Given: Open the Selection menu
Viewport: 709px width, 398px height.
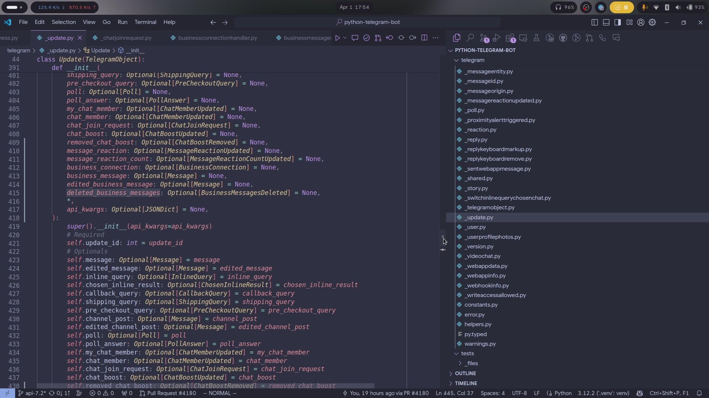Looking at the screenshot, I should click(64, 22).
